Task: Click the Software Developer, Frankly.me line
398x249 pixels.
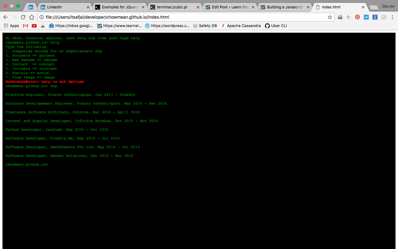Action: [62, 138]
